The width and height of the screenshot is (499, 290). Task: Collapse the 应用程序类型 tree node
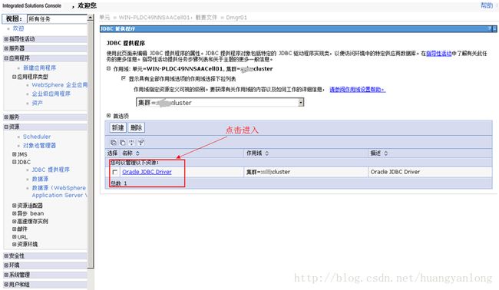pyautogui.click(x=15, y=77)
